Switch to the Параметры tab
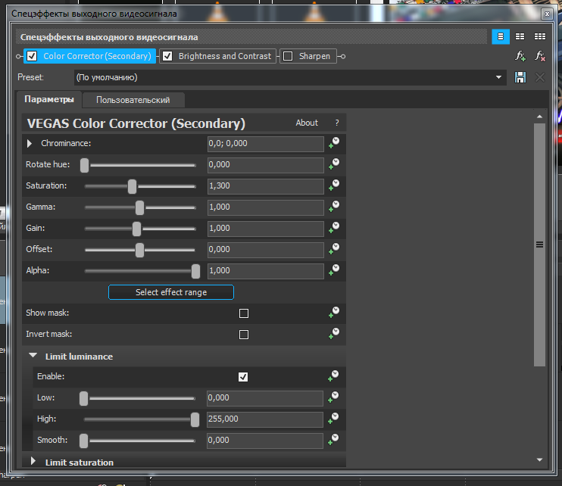The width and height of the screenshot is (562, 486). pos(49,100)
